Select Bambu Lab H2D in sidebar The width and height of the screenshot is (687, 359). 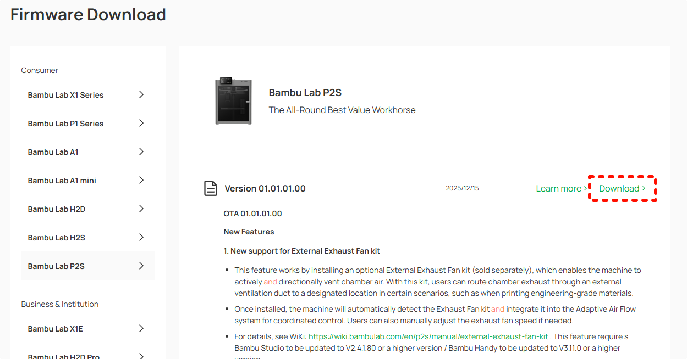[88, 209]
